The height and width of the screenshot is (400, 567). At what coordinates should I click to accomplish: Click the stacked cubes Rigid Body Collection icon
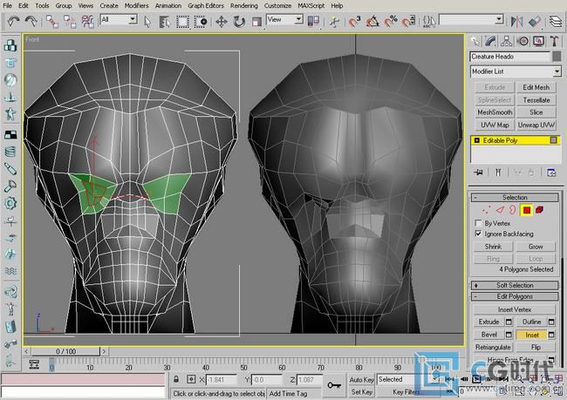pos(10,45)
